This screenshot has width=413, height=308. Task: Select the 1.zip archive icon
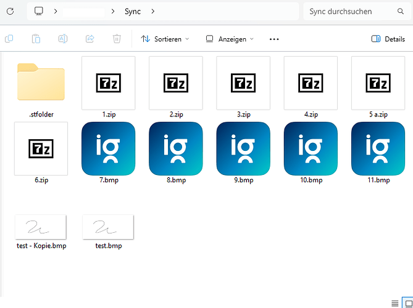click(x=109, y=83)
